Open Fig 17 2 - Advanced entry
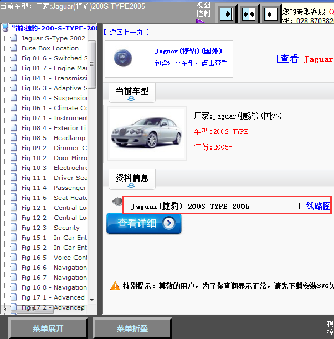 (53, 307)
